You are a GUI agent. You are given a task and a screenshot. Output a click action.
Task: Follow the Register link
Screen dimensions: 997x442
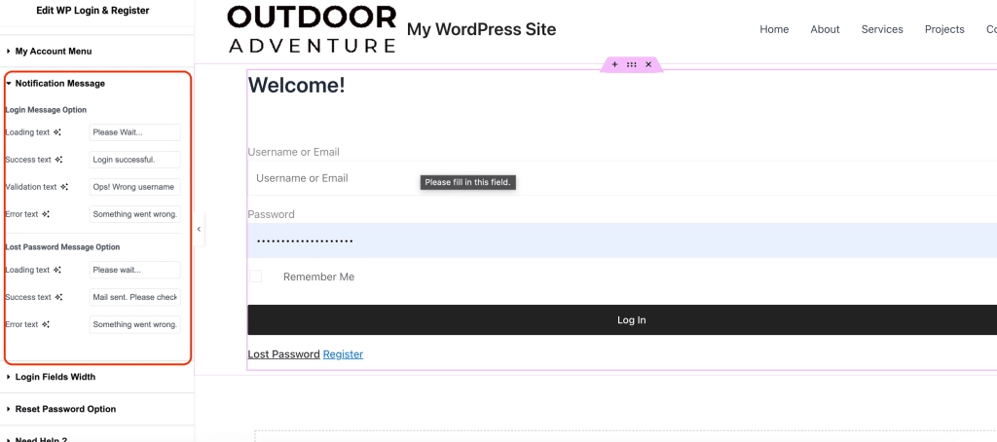point(343,354)
